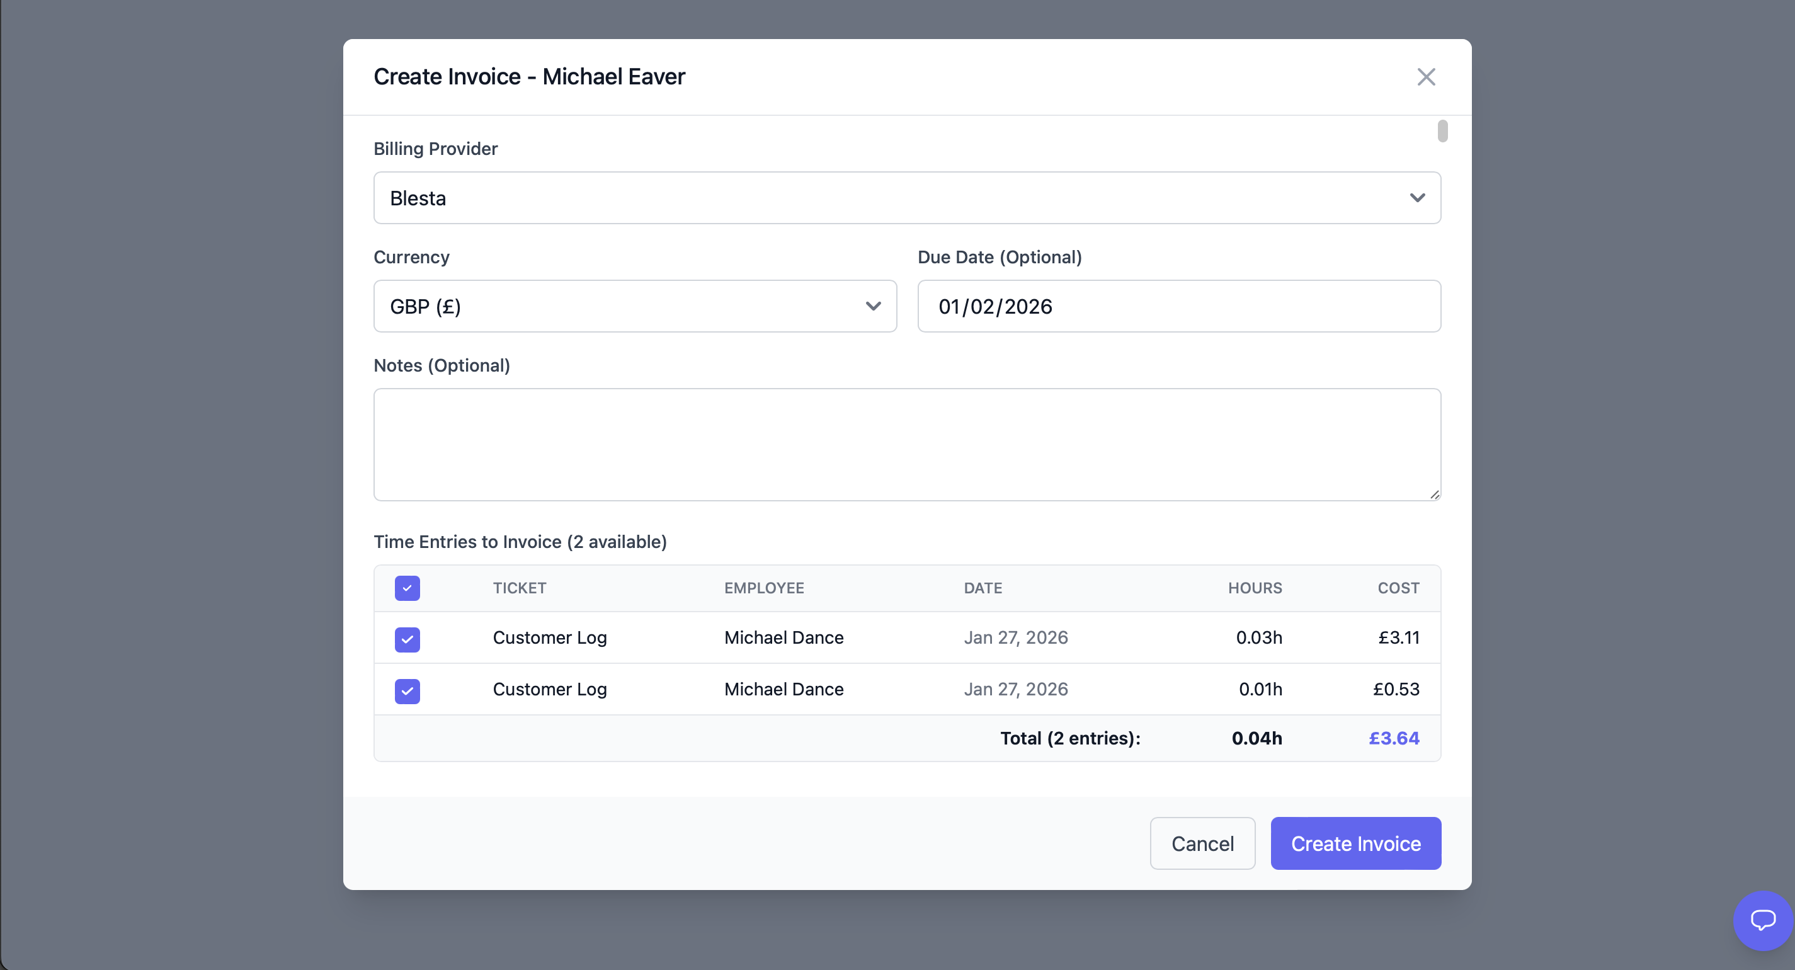
Task: Click inside the Notes text area
Action: click(906, 444)
